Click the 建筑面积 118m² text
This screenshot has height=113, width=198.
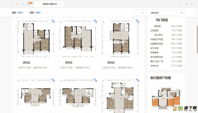tap(125, 68)
